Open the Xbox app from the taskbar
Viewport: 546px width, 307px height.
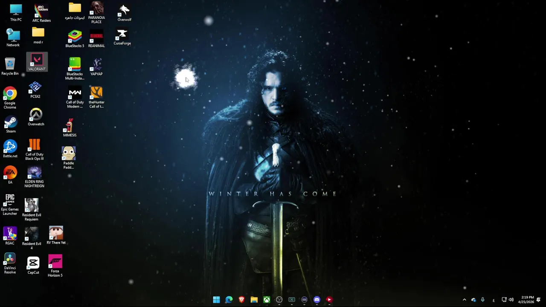[x=267, y=300]
